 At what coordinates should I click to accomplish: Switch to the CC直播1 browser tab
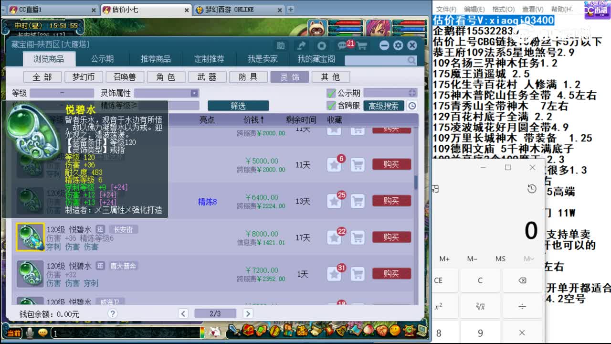tap(53, 10)
